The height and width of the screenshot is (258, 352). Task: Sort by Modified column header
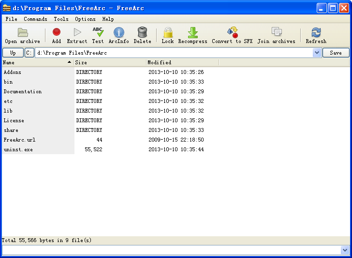(x=182, y=62)
